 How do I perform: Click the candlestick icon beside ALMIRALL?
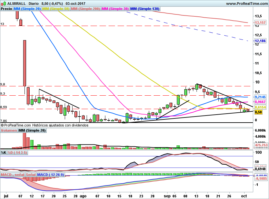pyautogui.click(x=3, y=4)
